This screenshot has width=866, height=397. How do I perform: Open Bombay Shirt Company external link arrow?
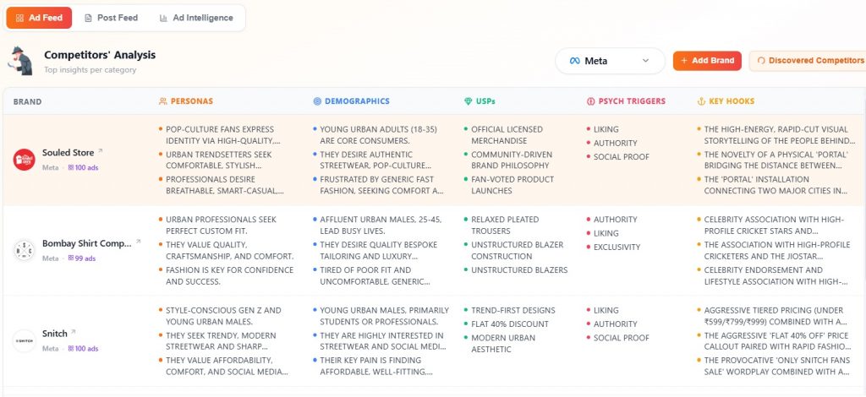(x=138, y=242)
